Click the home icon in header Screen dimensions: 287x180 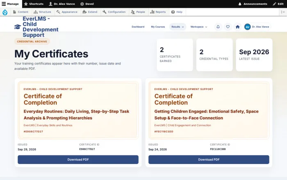(x=237, y=27)
